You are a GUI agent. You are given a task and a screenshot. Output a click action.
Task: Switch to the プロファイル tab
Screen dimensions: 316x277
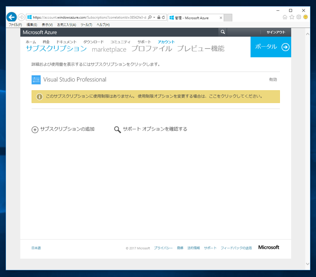152,49
